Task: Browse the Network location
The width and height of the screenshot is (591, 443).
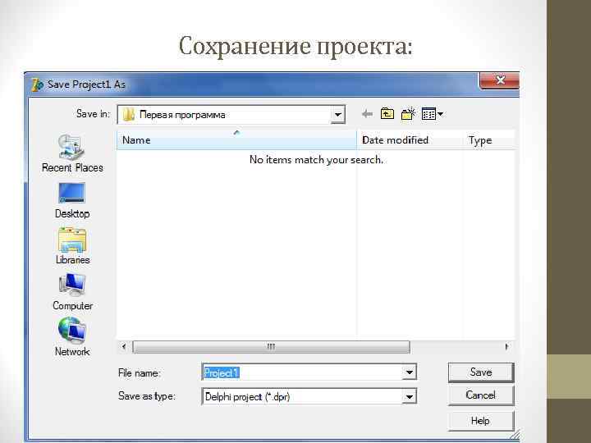Action: click(72, 337)
